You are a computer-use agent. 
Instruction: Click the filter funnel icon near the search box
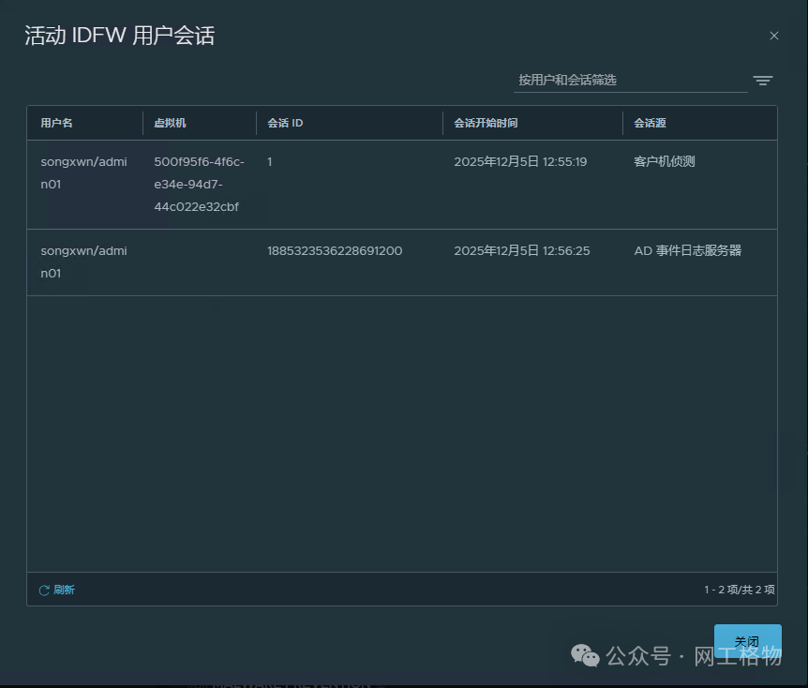(763, 81)
